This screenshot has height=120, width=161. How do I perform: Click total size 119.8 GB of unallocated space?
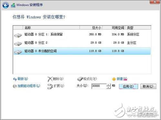point(95,51)
